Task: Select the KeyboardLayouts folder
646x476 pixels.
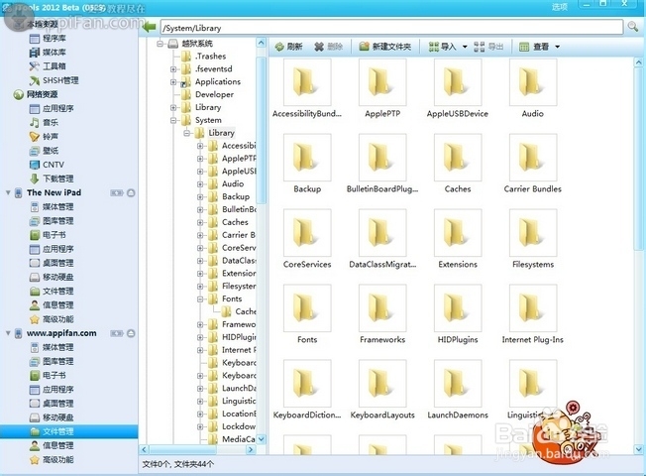Action: [x=382, y=390]
